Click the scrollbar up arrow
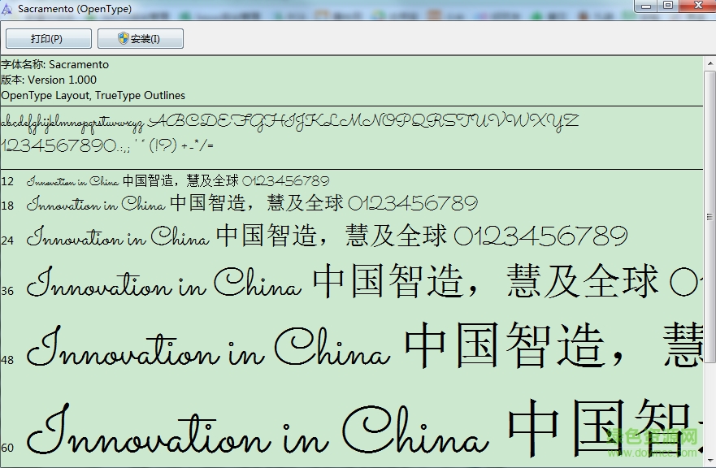Viewport: 716px width, 468px height. coord(709,63)
